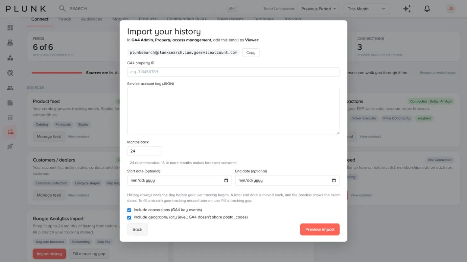Click the Back button in dialog
Image resolution: width=467 pixels, height=262 pixels.
(x=137, y=229)
